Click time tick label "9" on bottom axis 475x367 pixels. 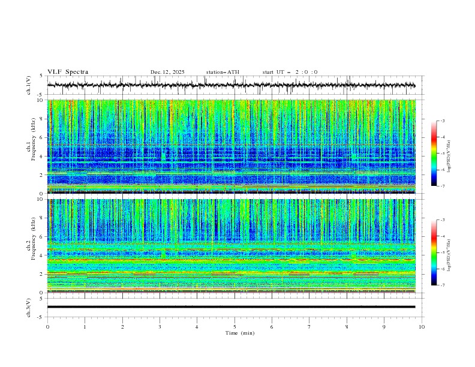[384, 327]
